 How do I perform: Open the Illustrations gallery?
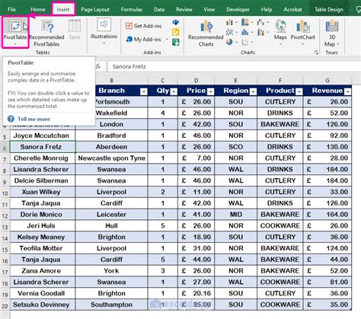coord(104,31)
